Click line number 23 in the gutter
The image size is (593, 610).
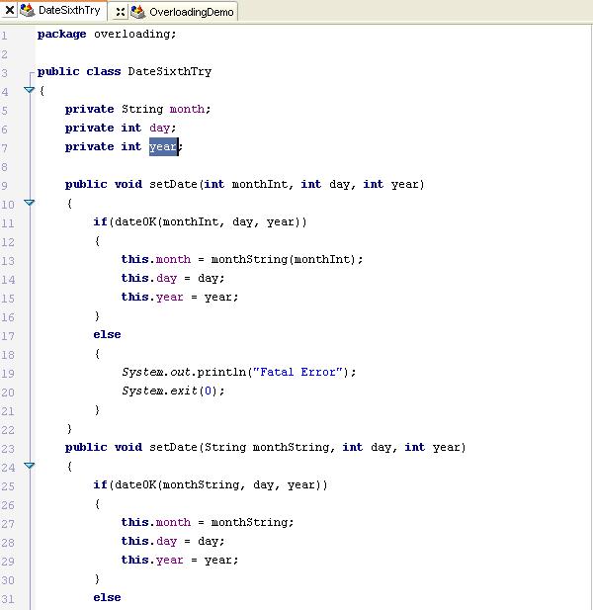[x=7, y=449]
